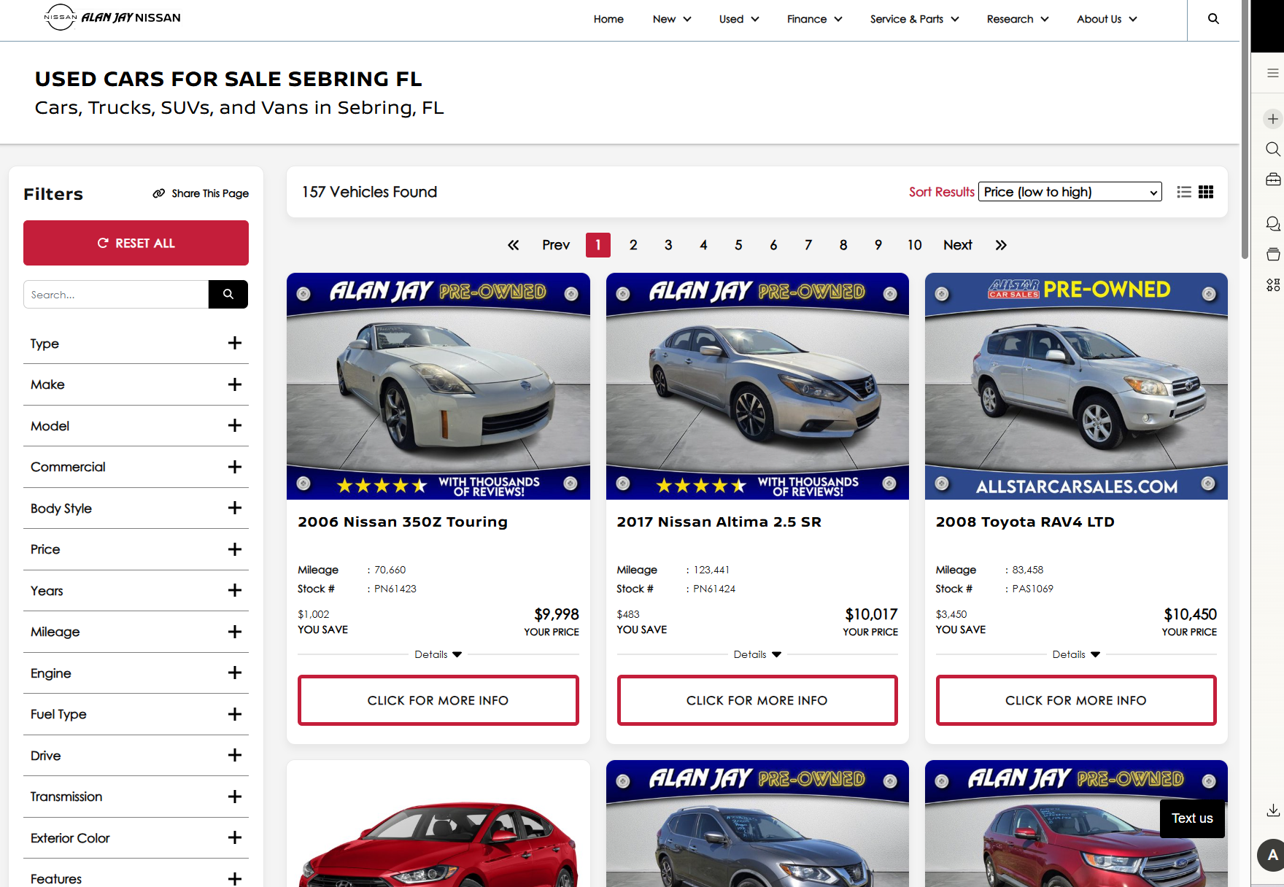Show Details for 2006 Nissan 350Z
The image size is (1284, 887).
click(x=438, y=654)
